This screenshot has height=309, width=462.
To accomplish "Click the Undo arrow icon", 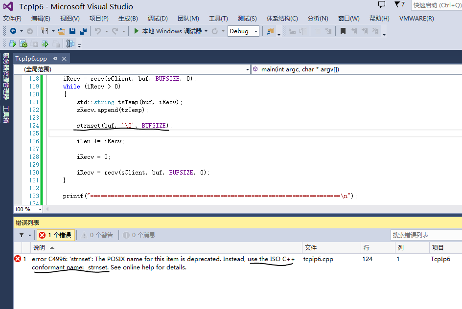I will tap(98, 31).
